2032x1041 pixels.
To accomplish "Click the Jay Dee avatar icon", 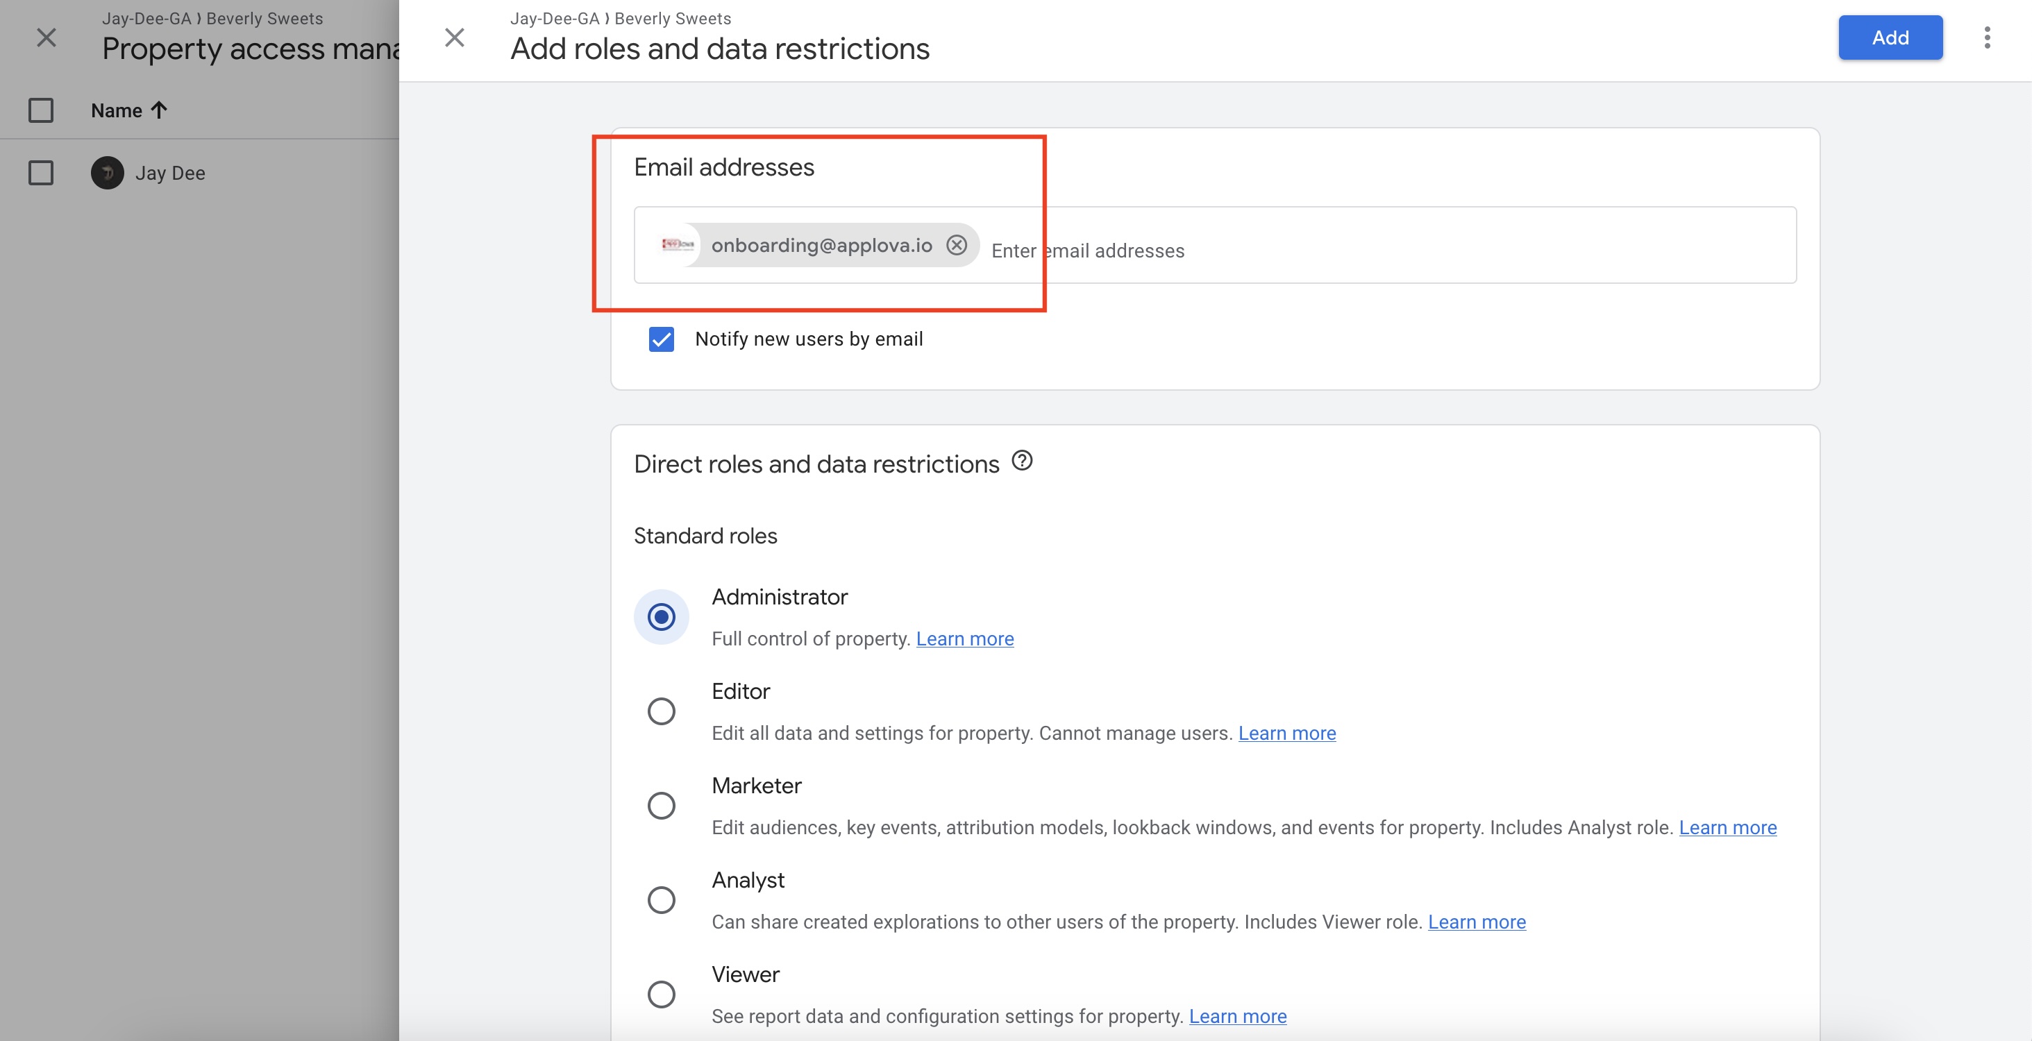I will coord(108,173).
